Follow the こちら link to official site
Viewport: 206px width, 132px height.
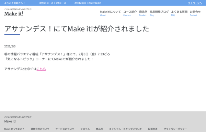coord(41,69)
